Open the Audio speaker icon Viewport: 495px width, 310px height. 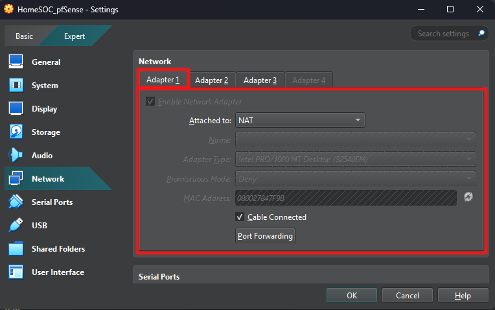[x=16, y=156]
